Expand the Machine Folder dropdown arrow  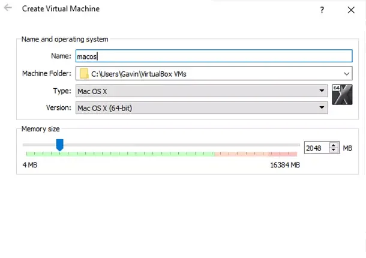click(346, 74)
